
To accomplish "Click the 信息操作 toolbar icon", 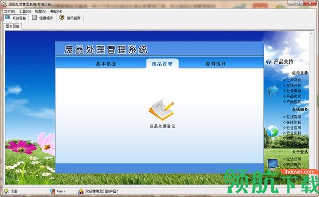I will pos(35,18).
